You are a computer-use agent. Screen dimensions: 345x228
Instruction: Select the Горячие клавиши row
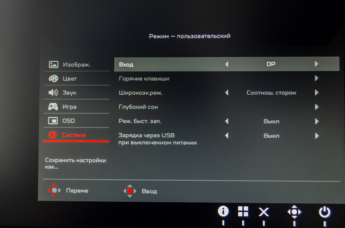pyautogui.click(x=227, y=78)
